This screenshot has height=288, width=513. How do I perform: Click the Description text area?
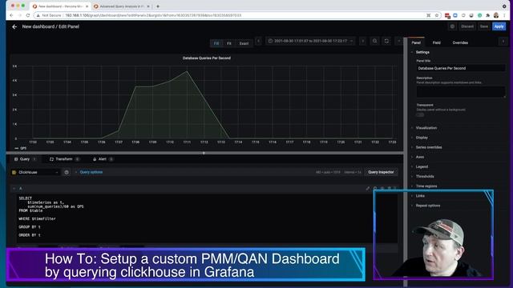pos(461,92)
